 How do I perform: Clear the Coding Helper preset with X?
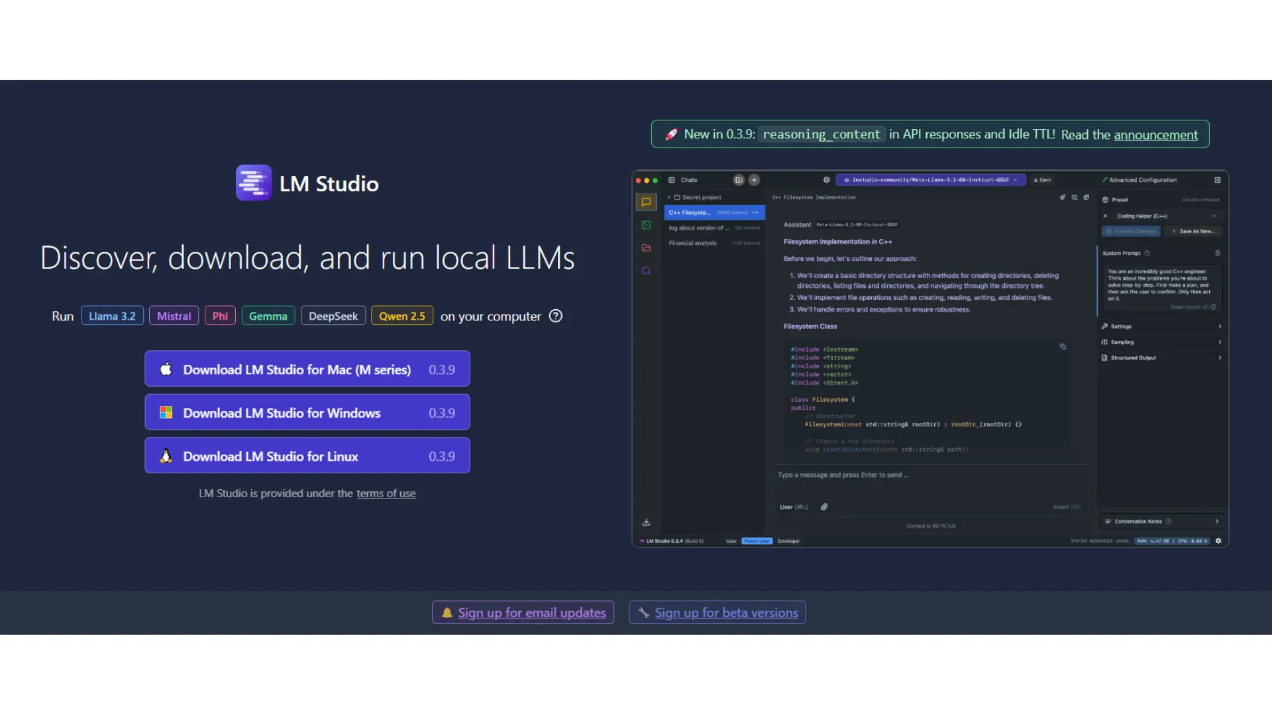click(1105, 216)
